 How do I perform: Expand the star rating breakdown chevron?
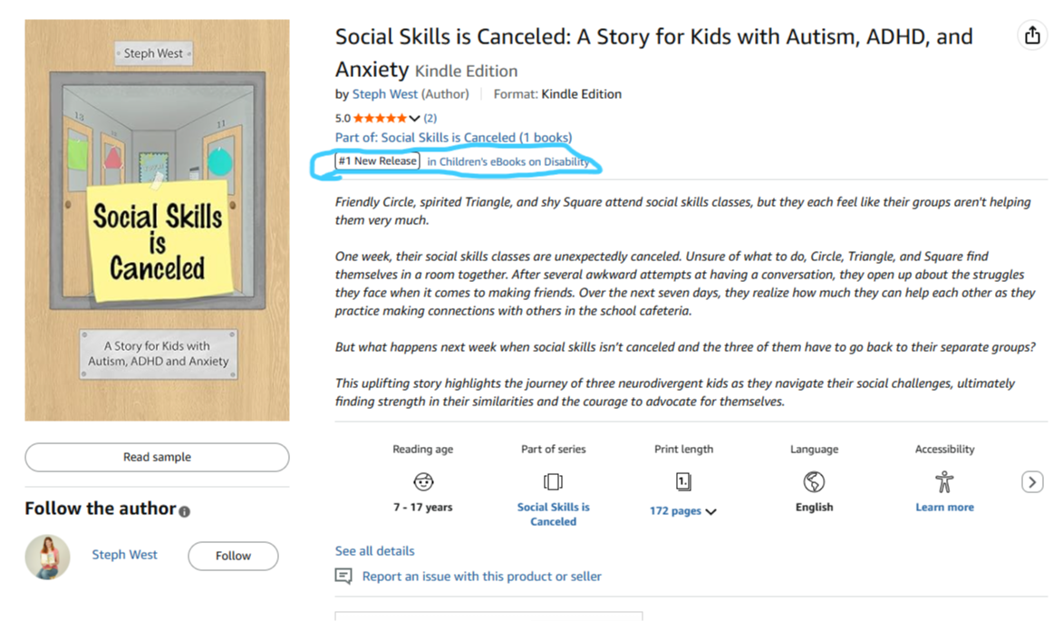(x=415, y=119)
